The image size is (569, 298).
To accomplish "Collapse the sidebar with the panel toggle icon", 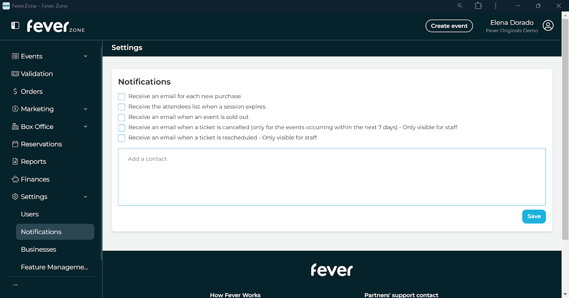I will (x=15, y=26).
